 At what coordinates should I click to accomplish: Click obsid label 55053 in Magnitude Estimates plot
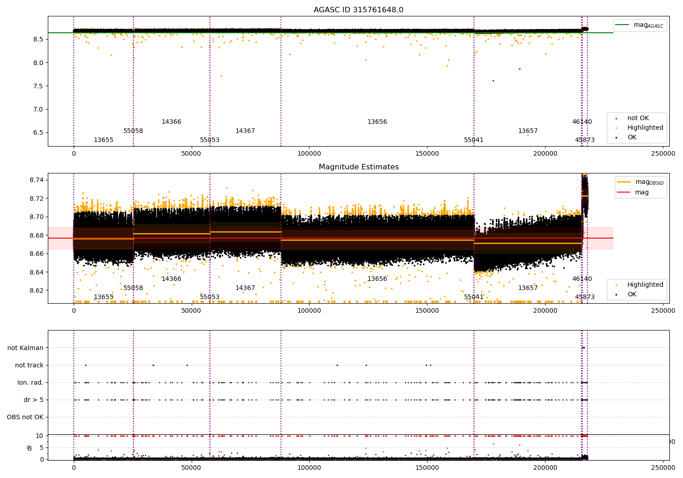[x=209, y=297]
